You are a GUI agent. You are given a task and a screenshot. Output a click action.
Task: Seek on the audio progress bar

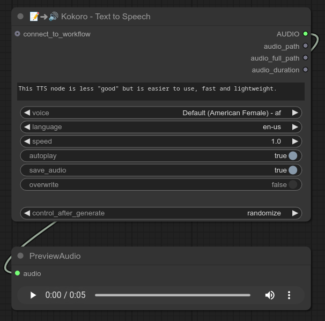coord(173,295)
